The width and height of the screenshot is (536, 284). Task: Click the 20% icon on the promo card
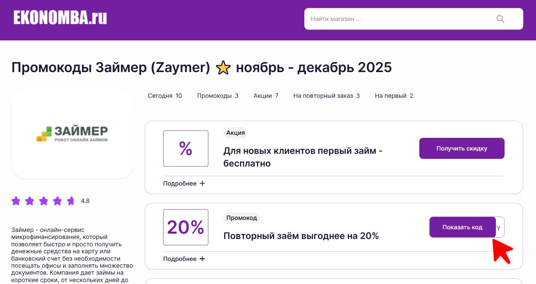(x=186, y=227)
